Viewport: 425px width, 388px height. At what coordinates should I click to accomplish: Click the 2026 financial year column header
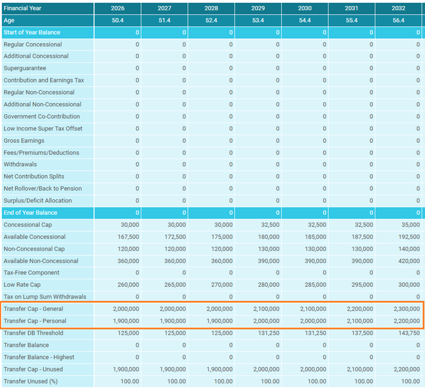click(x=117, y=9)
